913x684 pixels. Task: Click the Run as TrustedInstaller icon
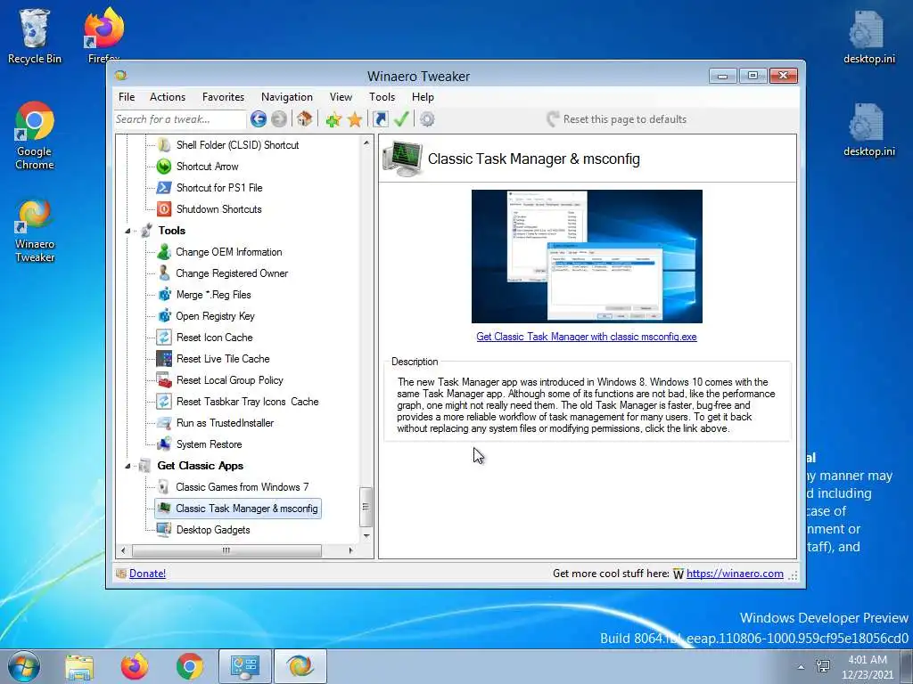pos(164,423)
